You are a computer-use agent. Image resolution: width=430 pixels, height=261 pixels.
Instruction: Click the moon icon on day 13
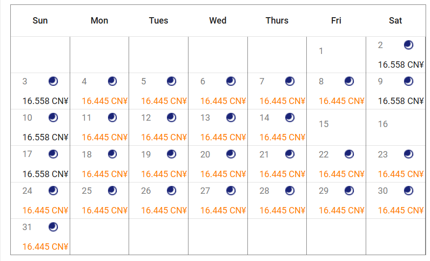[231, 117]
